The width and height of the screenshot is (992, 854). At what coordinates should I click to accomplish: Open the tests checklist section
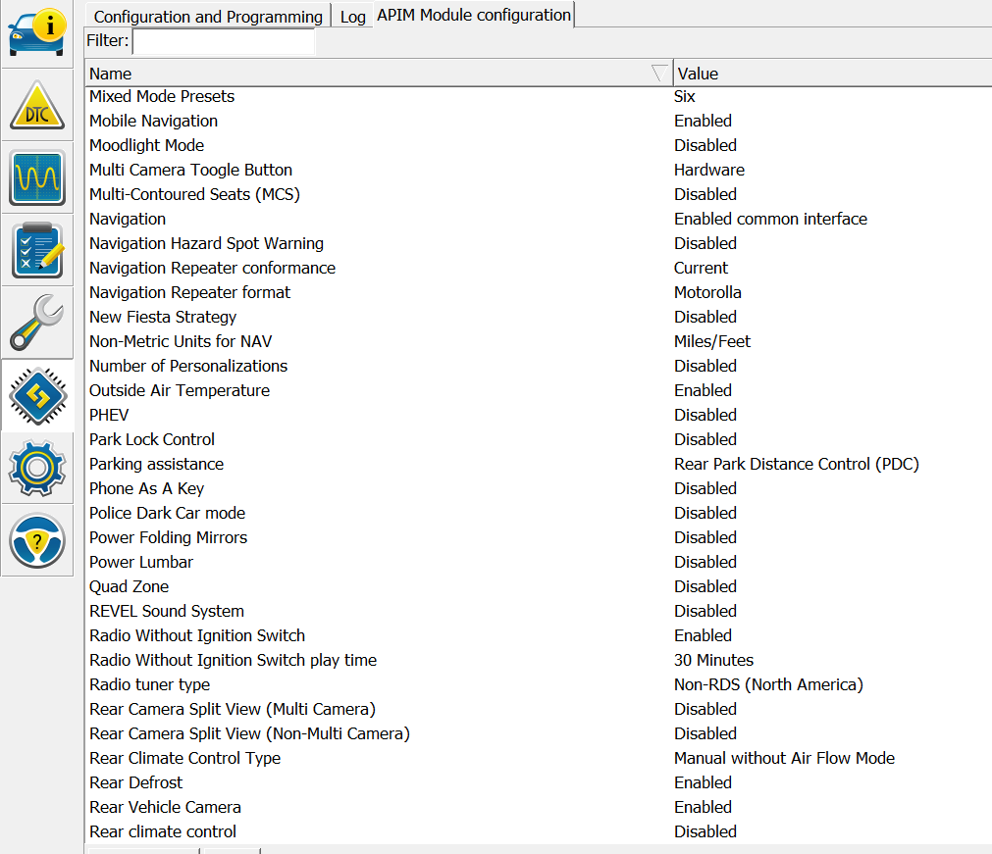(37, 250)
